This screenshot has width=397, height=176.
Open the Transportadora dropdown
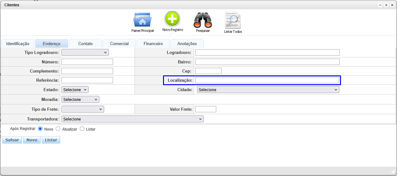pyautogui.click(x=132, y=119)
